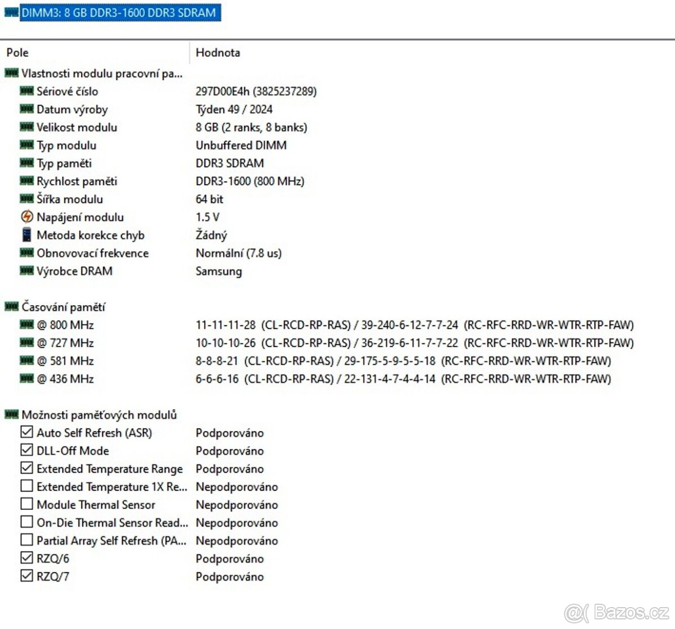Click the icon beside Metoda korekce chyb
Viewport: 675px width, 629px height.
coord(26,235)
